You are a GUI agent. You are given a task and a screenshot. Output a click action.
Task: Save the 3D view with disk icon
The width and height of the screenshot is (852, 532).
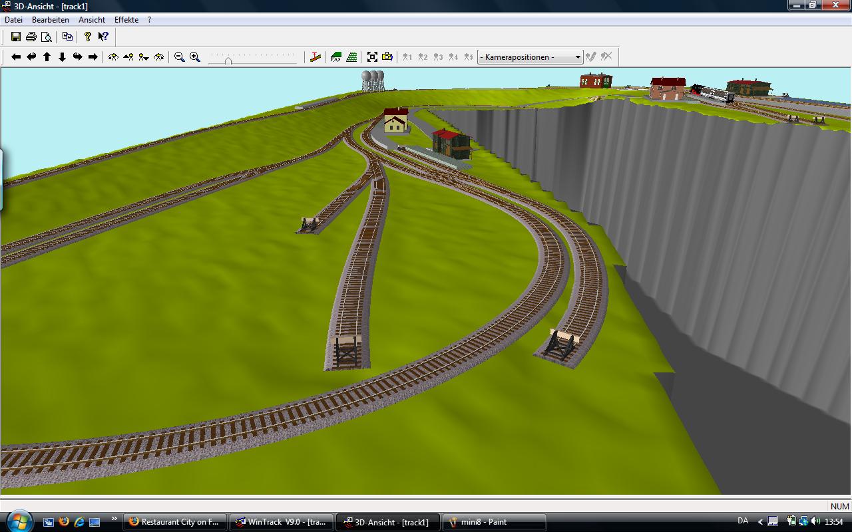point(16,37)
